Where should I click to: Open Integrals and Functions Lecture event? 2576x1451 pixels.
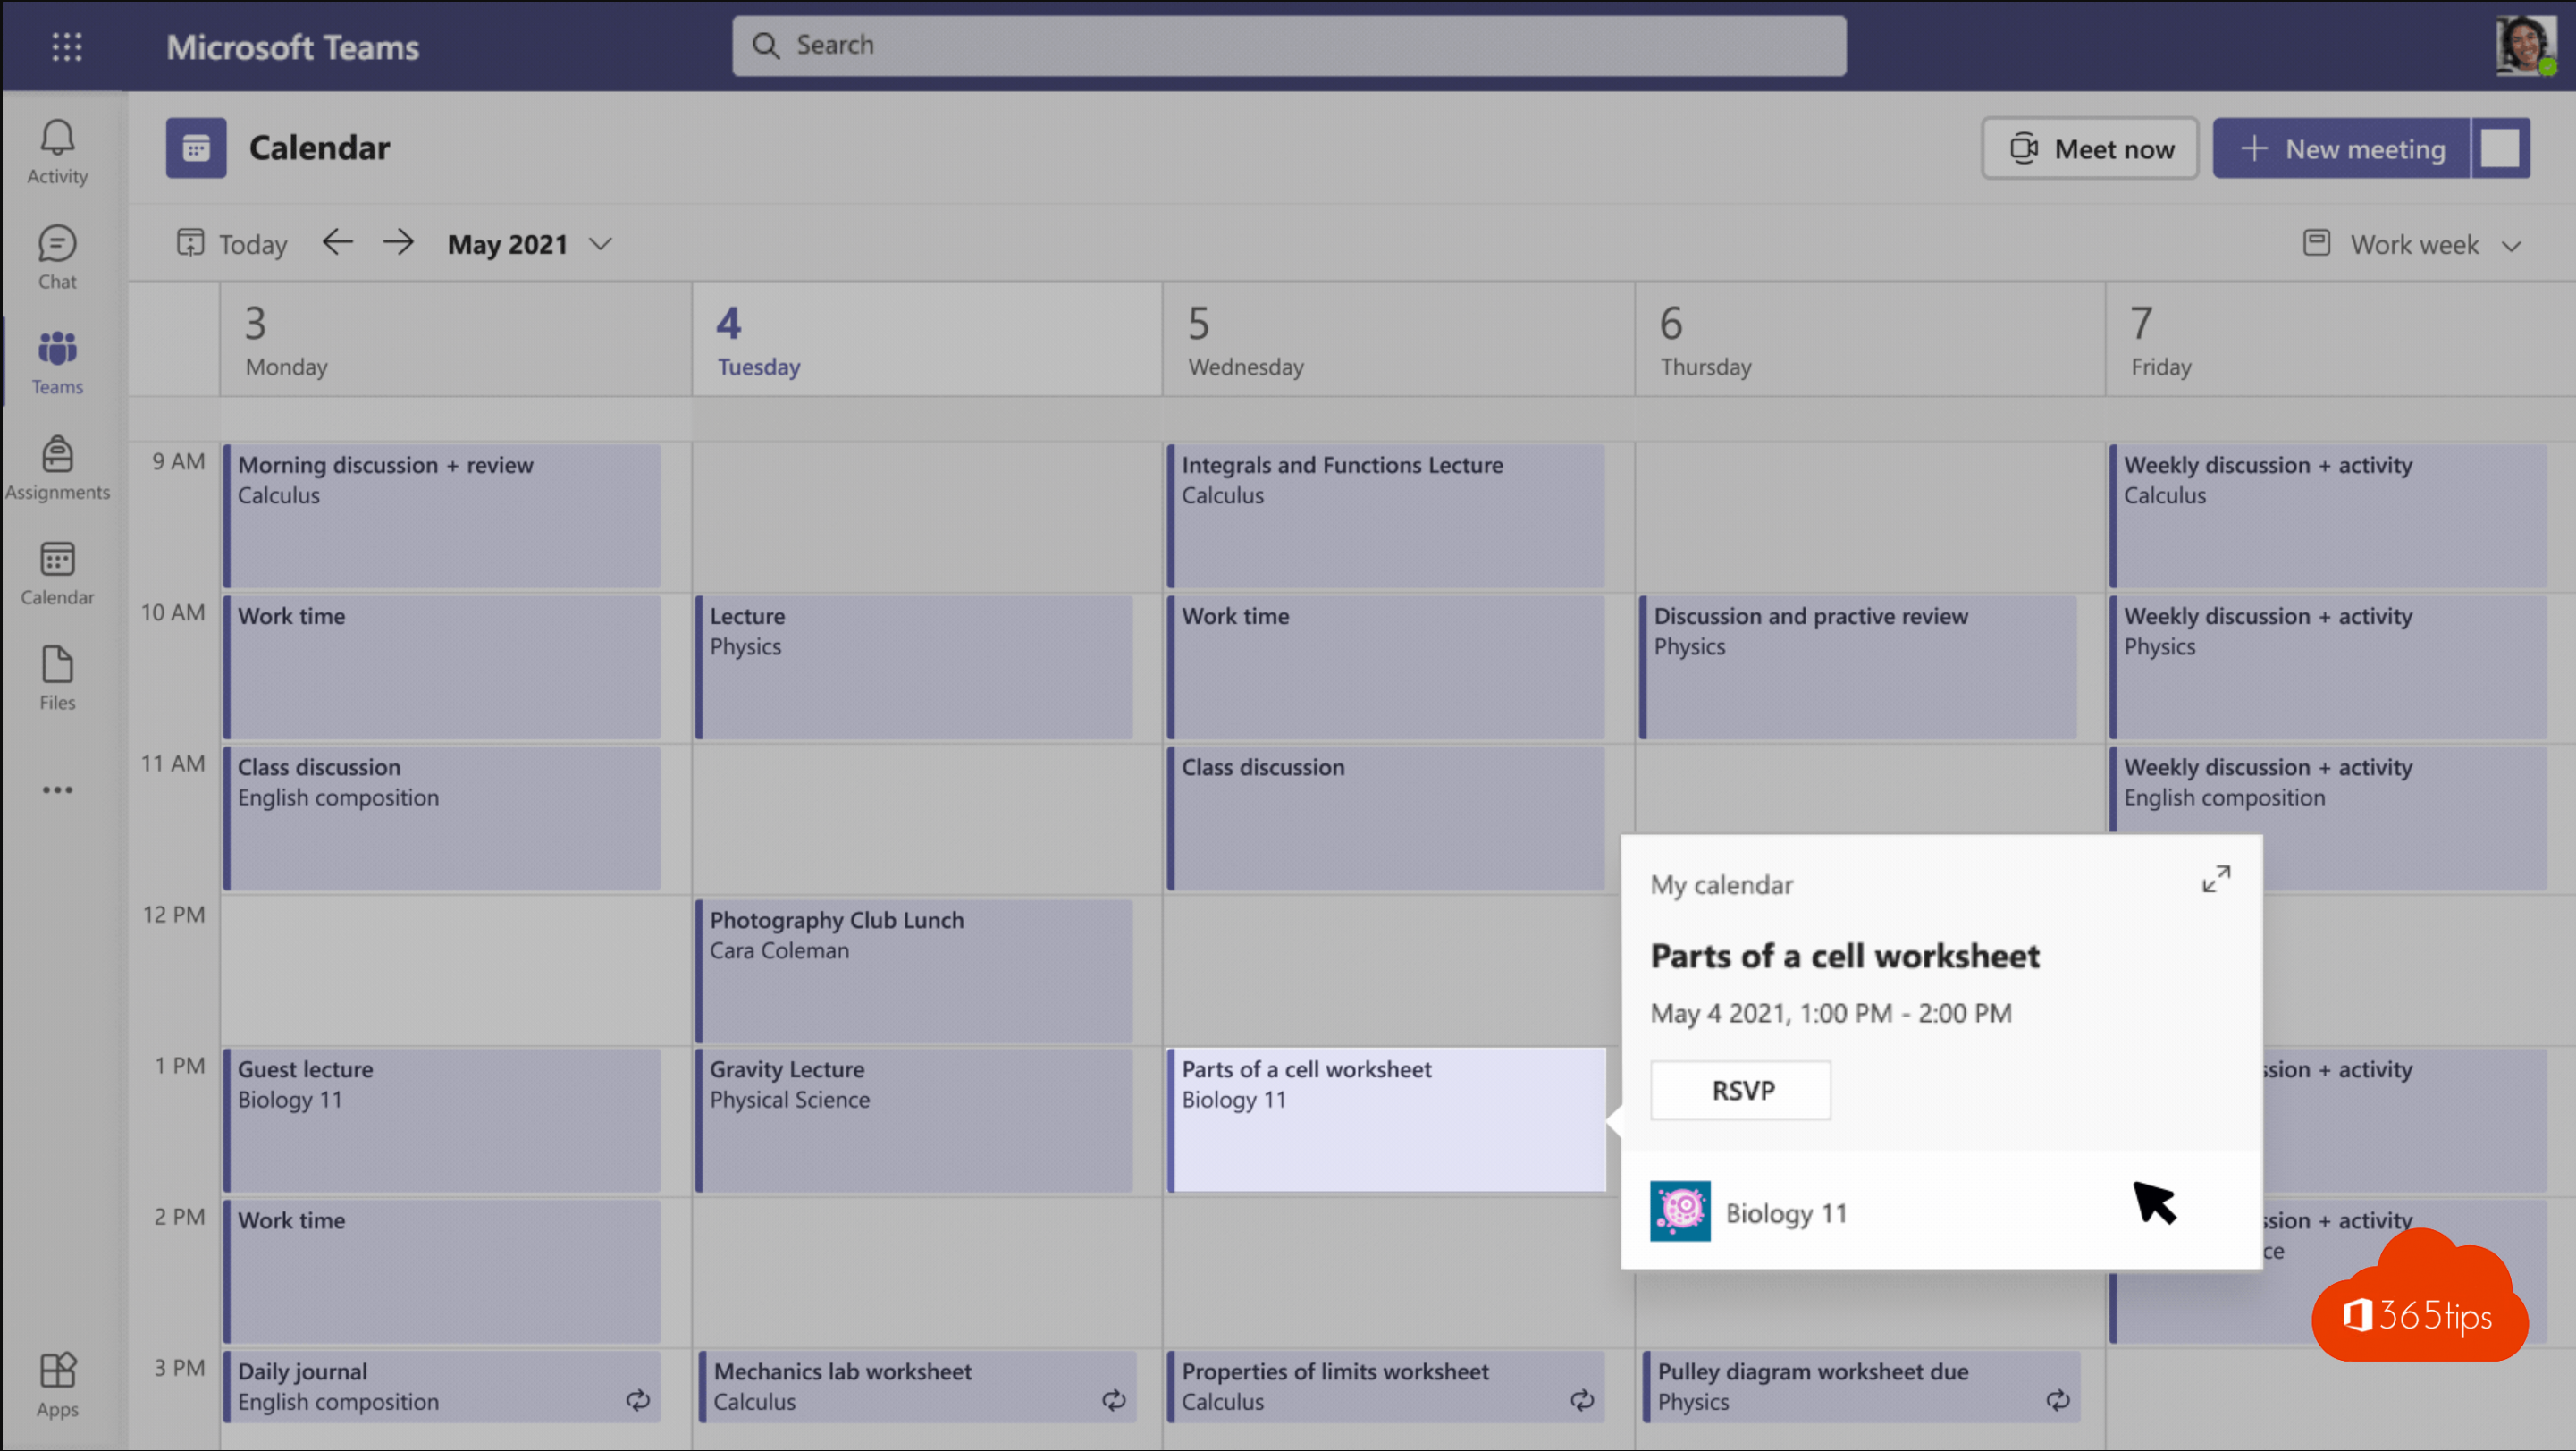tap(1387, 516)
